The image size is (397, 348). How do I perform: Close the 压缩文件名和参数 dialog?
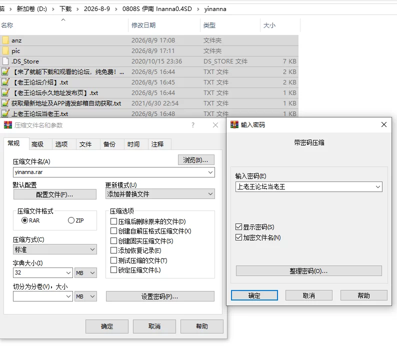[215, 125]
